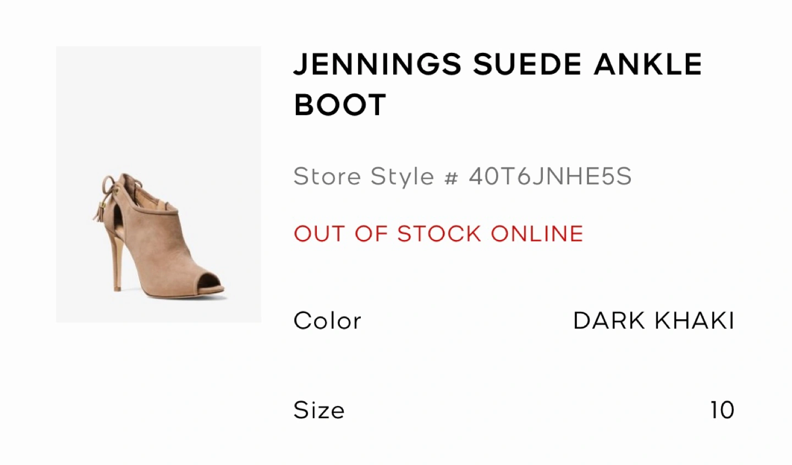
Task: Click the word SUEDE in the title
Action: pos(527,64)
